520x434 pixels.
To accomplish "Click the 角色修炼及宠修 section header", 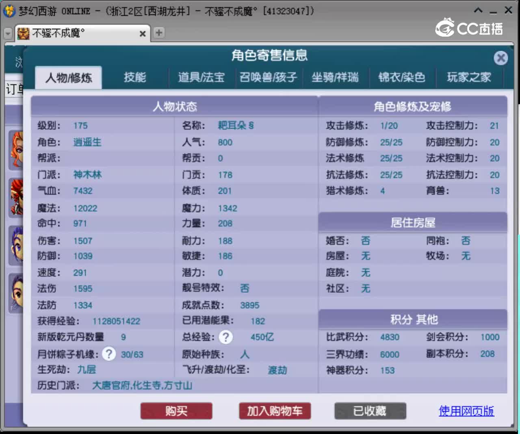I will [x=413, y=106].
